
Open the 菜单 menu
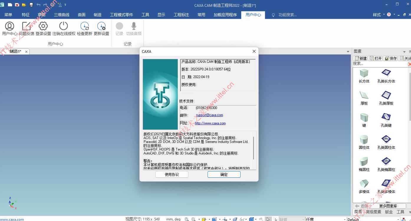point(8,15)
